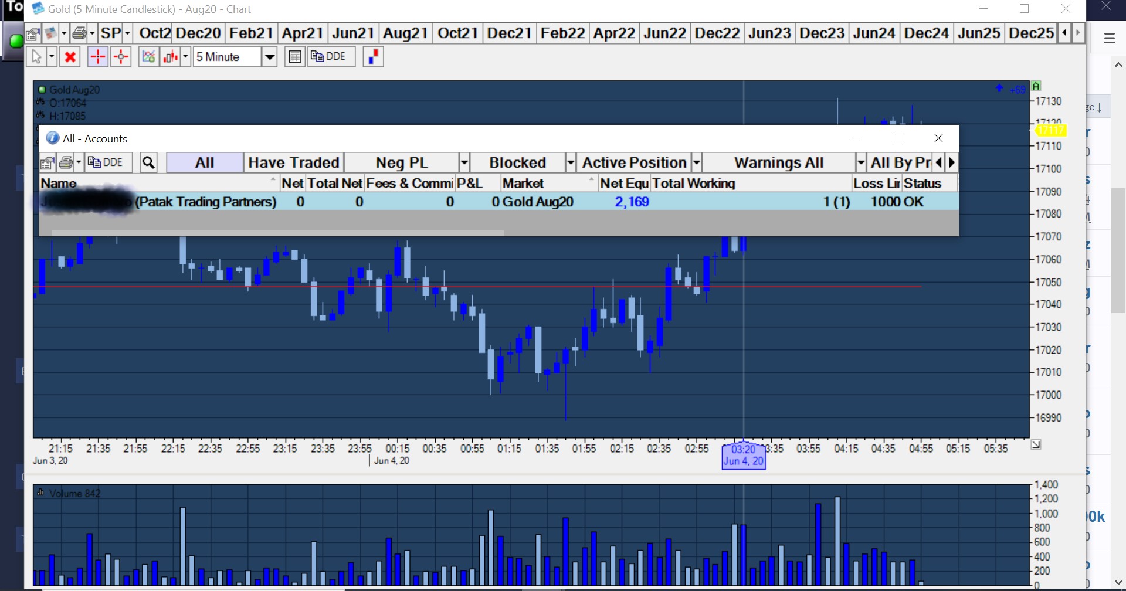Expand the print dropdown arrow in chart toolbar
Viewport: 1126px width, 591px height.
92,34
